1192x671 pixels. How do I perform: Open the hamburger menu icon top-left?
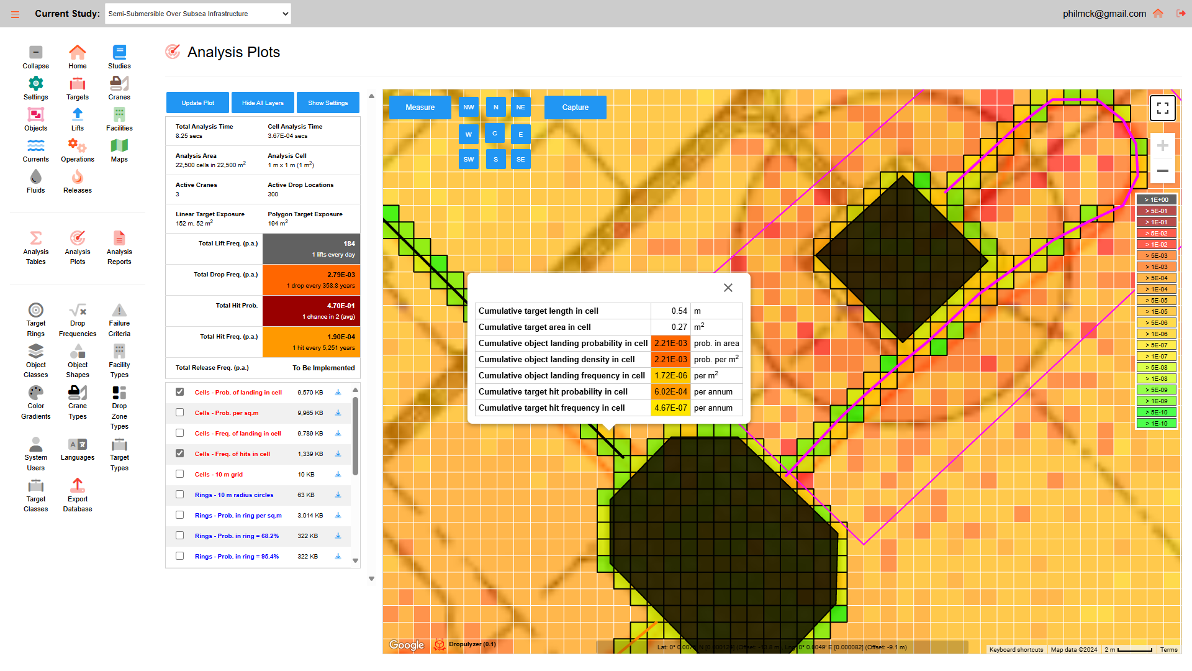pos(15,13)
